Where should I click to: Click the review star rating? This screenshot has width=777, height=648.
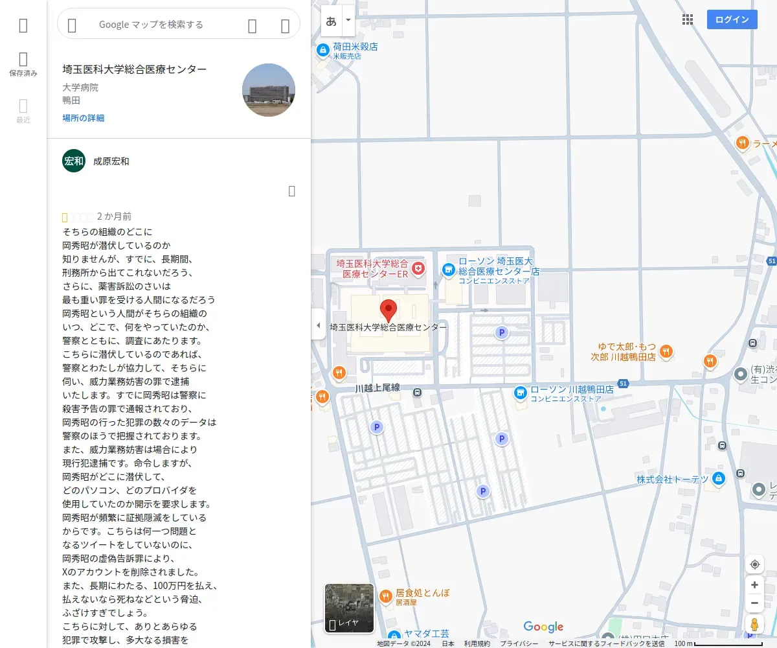pos(77,216)
